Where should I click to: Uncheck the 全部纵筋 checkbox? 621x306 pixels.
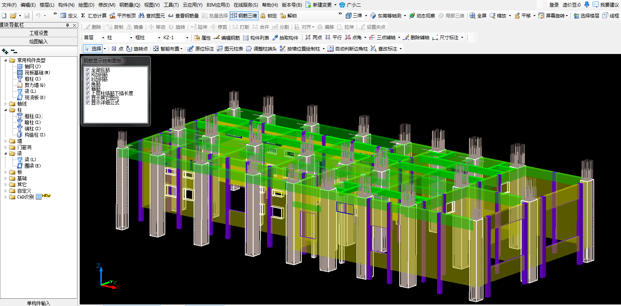click(88, 70)
